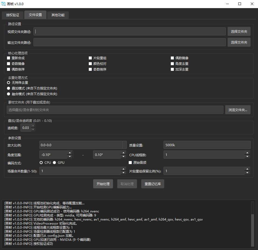Choose GPU as the encoding method

coord(54,163)
